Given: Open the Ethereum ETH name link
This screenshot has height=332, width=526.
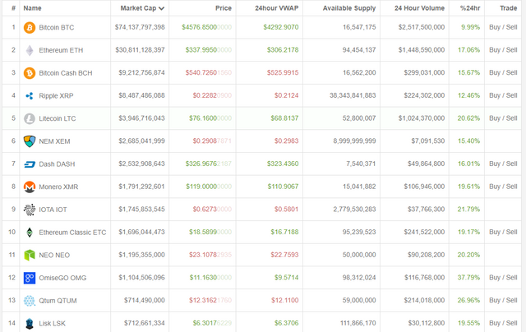Looking at the screenshot, I should tap(61, 50).
